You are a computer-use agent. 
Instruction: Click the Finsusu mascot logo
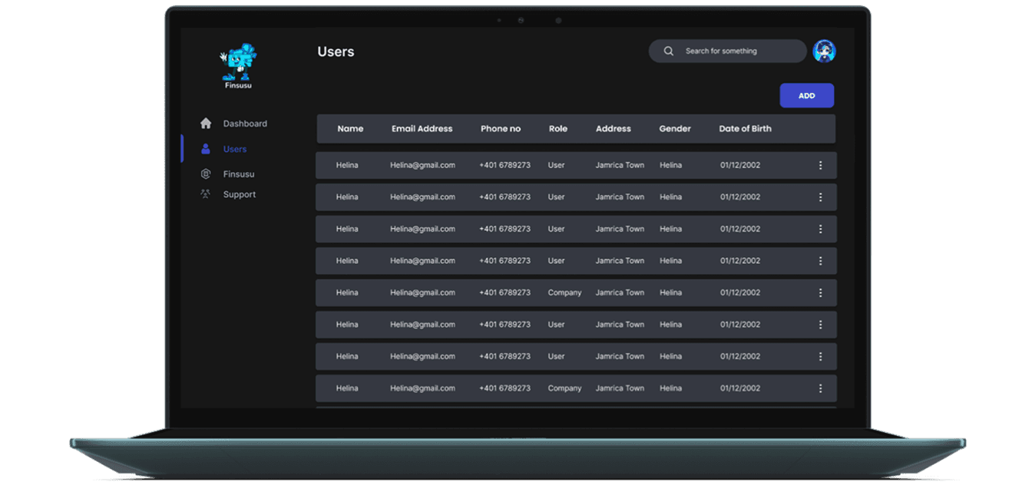click(x=238, y=63)
